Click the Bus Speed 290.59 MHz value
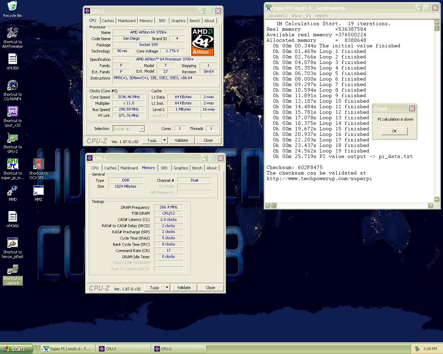 click(x=129, y=109)
